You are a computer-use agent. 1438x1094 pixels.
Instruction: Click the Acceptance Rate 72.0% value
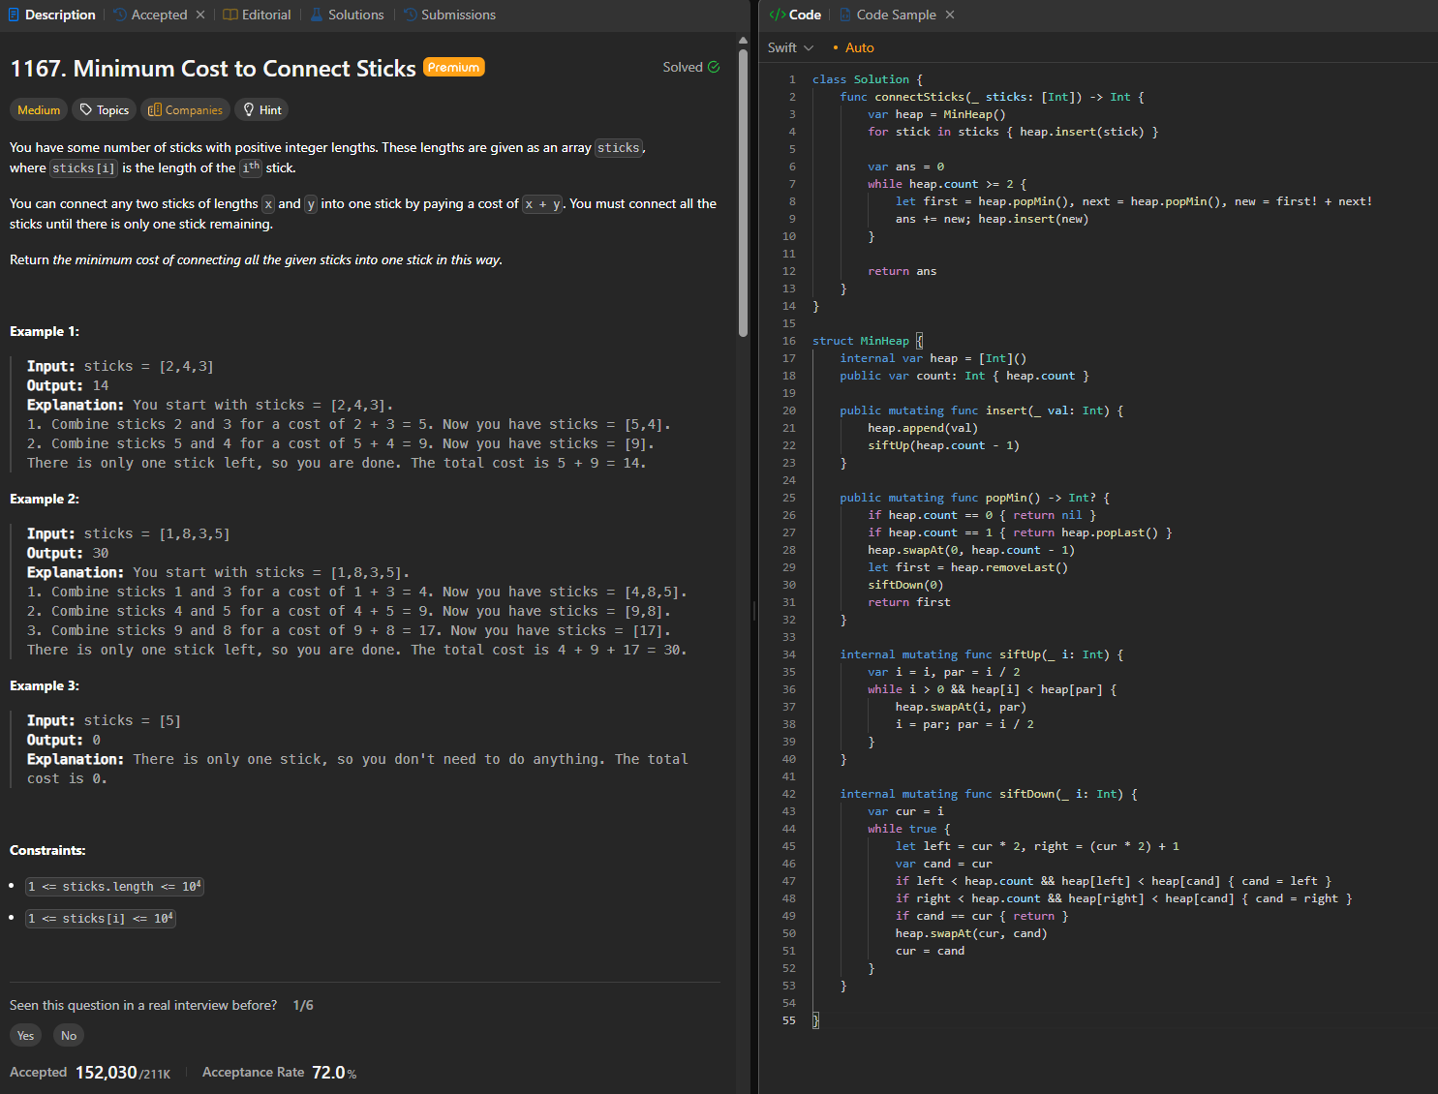[334, 1073]
